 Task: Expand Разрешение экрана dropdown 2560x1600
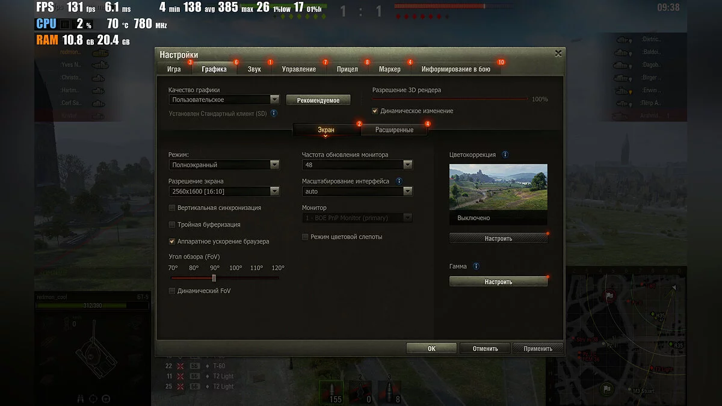(224, 191)
